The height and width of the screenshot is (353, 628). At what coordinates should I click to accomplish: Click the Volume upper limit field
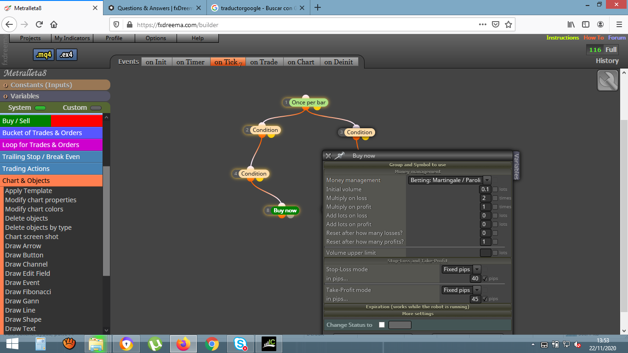coord(485,253)
